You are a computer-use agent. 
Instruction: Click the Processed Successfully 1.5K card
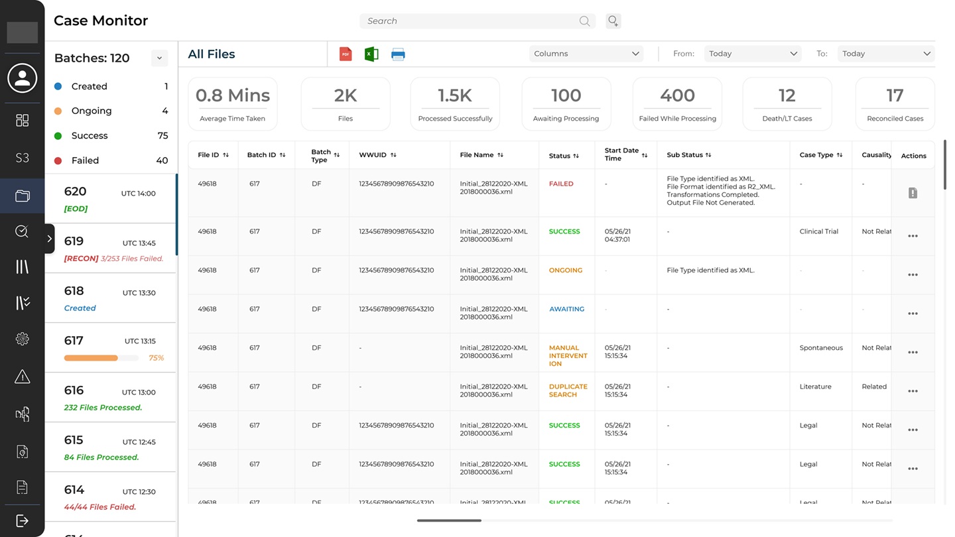[455, 103]
